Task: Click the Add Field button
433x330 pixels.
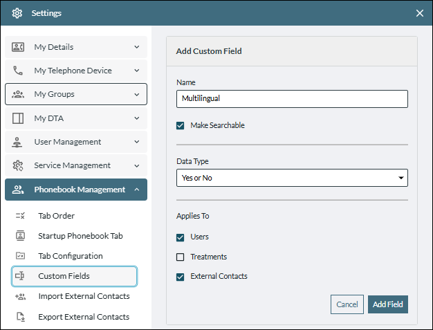Action: pyautogui.click(x=388, y=304)
